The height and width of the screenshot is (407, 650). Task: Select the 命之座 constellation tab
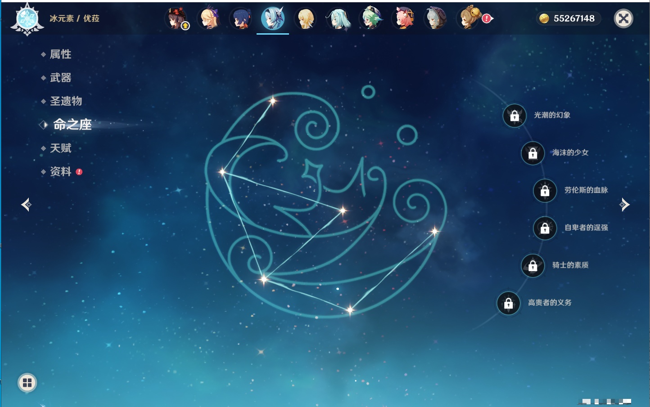coord(72,125)
